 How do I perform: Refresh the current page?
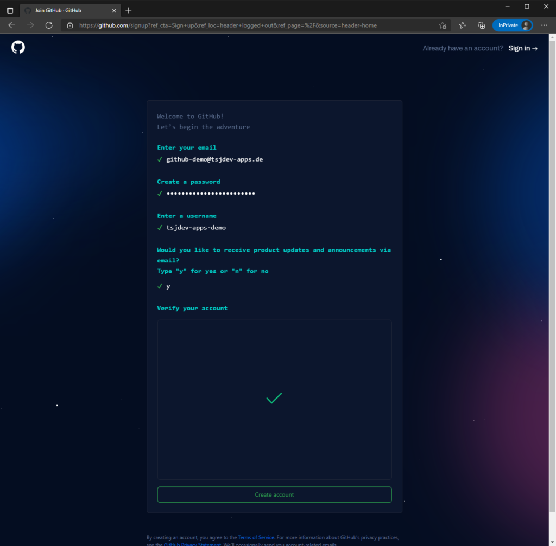click(x=49, y=25)
